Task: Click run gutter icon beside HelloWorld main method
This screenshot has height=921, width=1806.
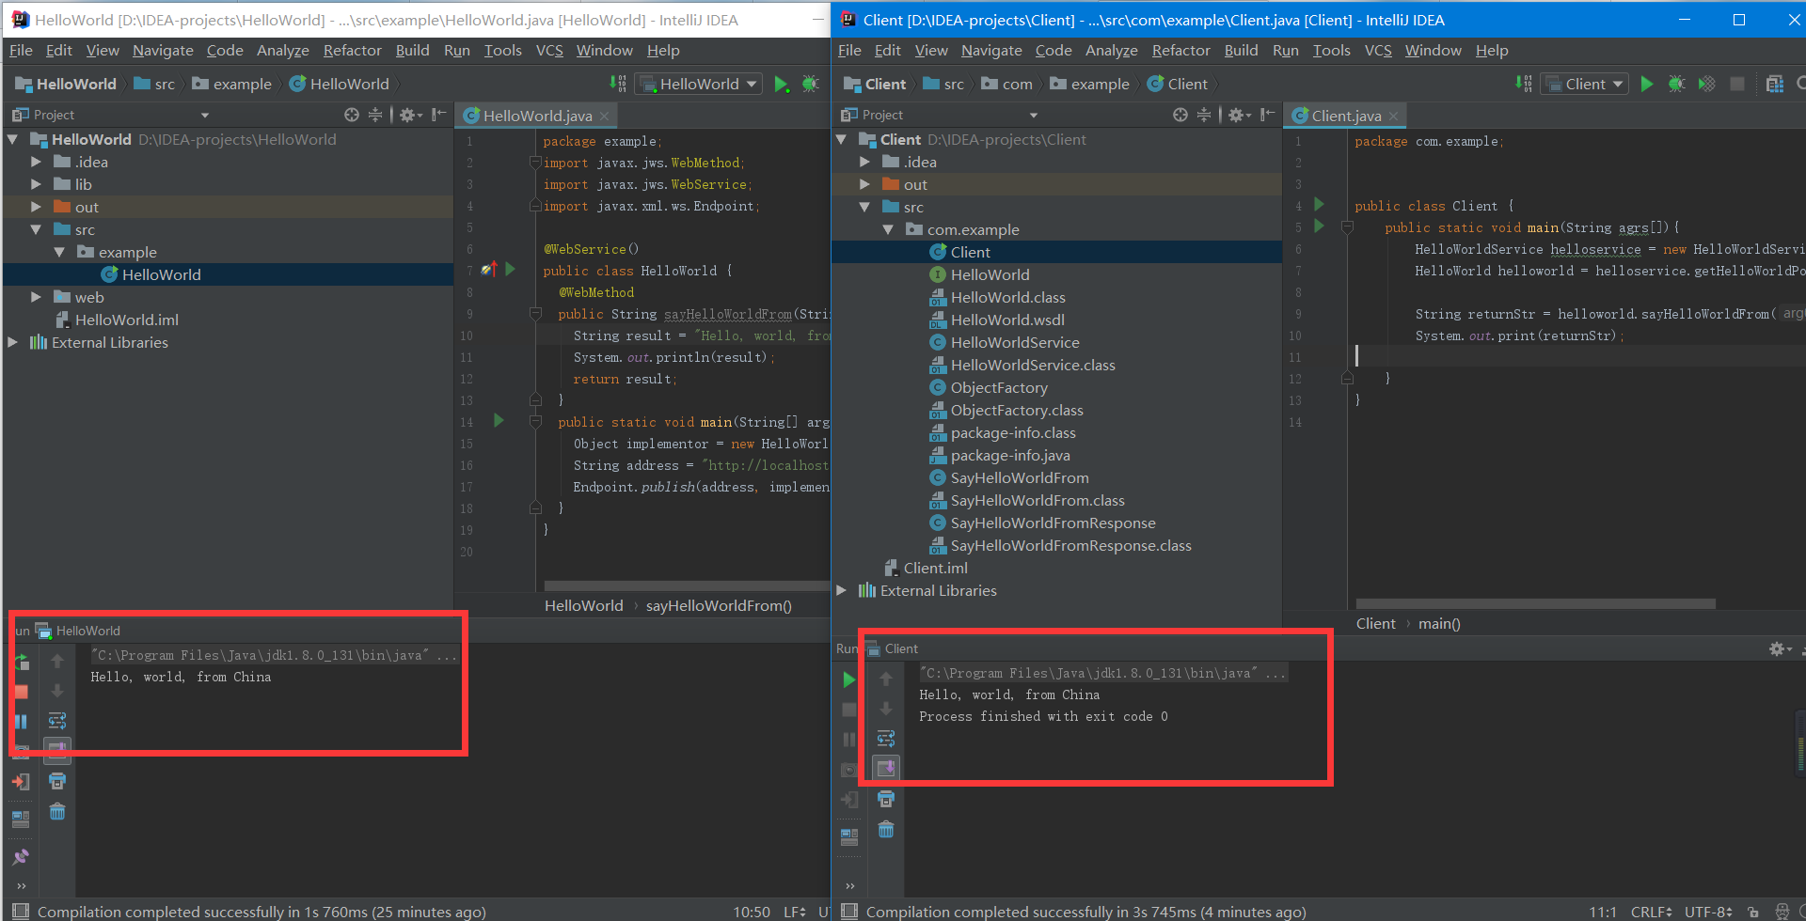Action: tap(499, 421)
